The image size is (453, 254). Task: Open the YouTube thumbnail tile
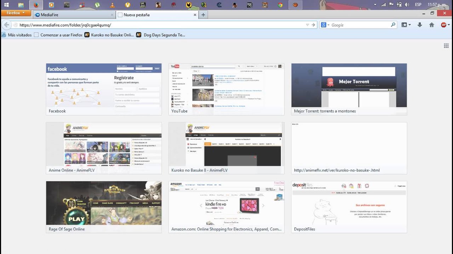tap(226, 89)
